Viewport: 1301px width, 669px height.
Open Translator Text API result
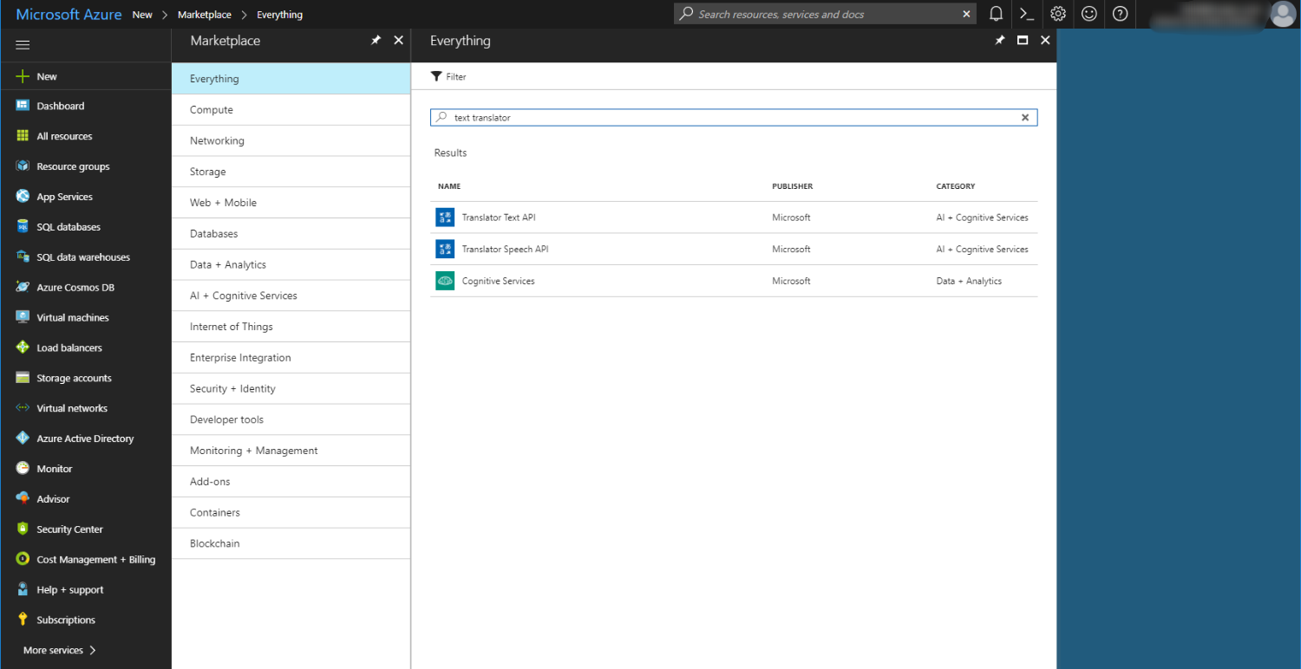pos(734,218)
